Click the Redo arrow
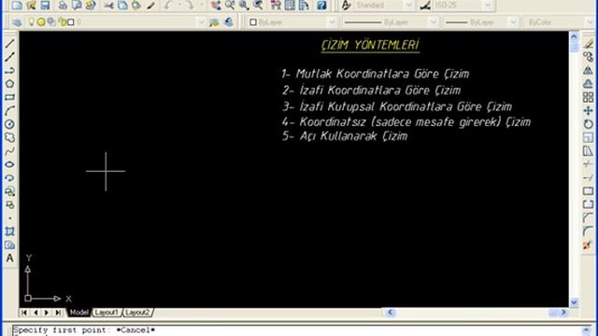Viewport: 598px width, 336px height. 190,5
